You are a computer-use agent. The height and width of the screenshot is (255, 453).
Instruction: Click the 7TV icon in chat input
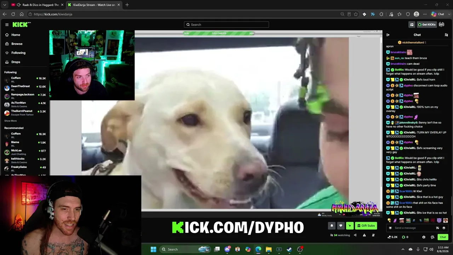[437, 228]
